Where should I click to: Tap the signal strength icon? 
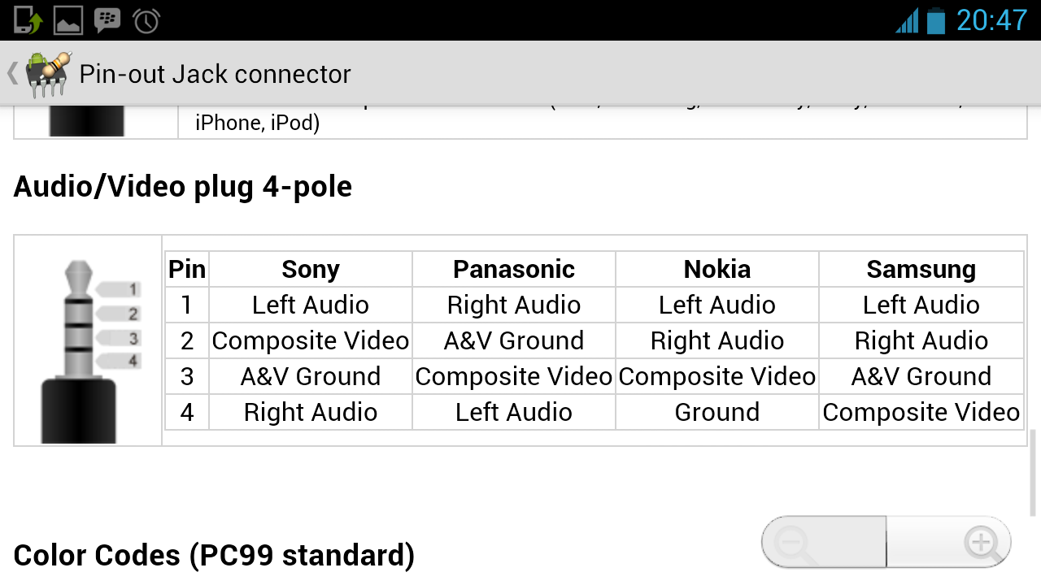coord(907,21)
